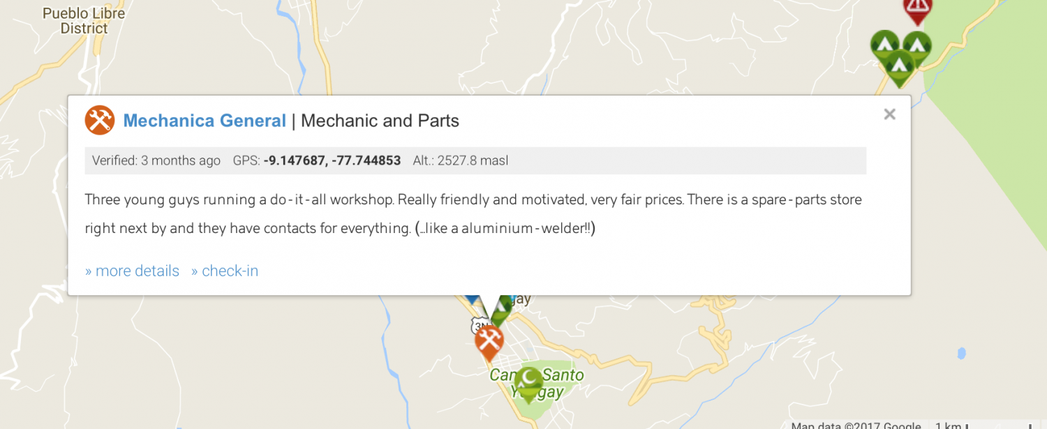This screenshot has height=429, width=1047.
Task: Click the partially hidden blue marker below popup
Action: [471, 298]
